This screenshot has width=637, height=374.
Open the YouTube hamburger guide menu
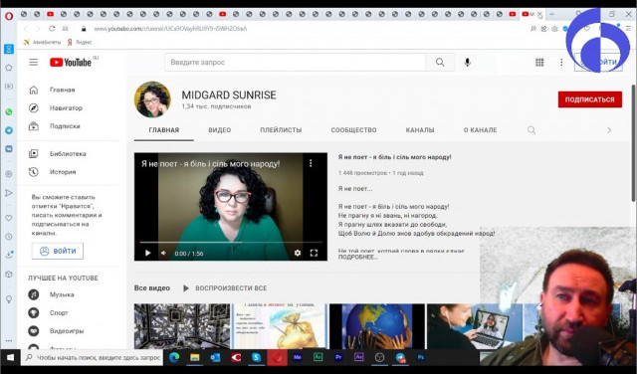(x=33, y=62)
